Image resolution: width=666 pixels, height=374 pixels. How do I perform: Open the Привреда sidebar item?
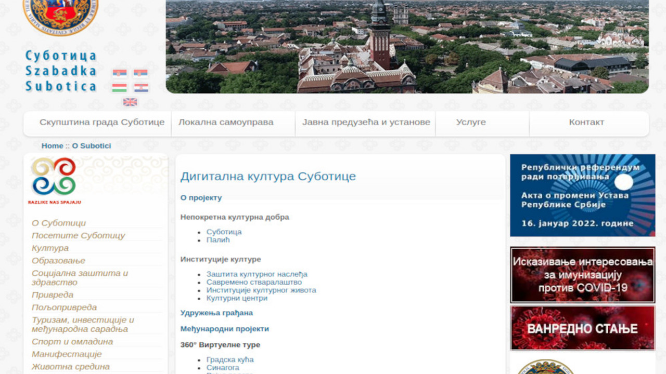tap(53, 295)
